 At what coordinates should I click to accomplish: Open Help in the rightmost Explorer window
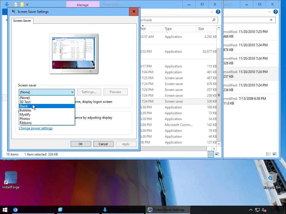(x=276, y=12)
